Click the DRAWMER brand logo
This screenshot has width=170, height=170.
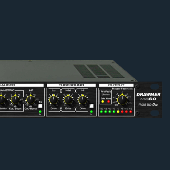[148, 94]
